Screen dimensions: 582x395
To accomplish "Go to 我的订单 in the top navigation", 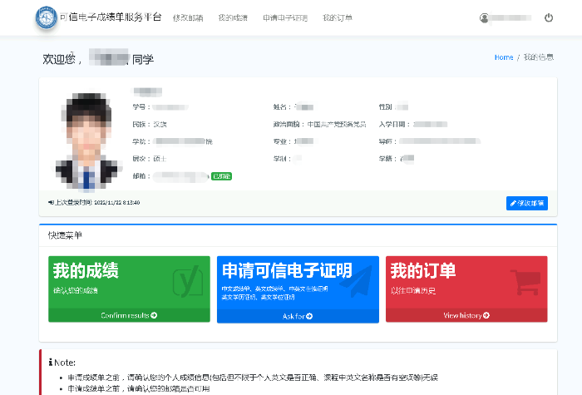I will (x=338, y=17).
